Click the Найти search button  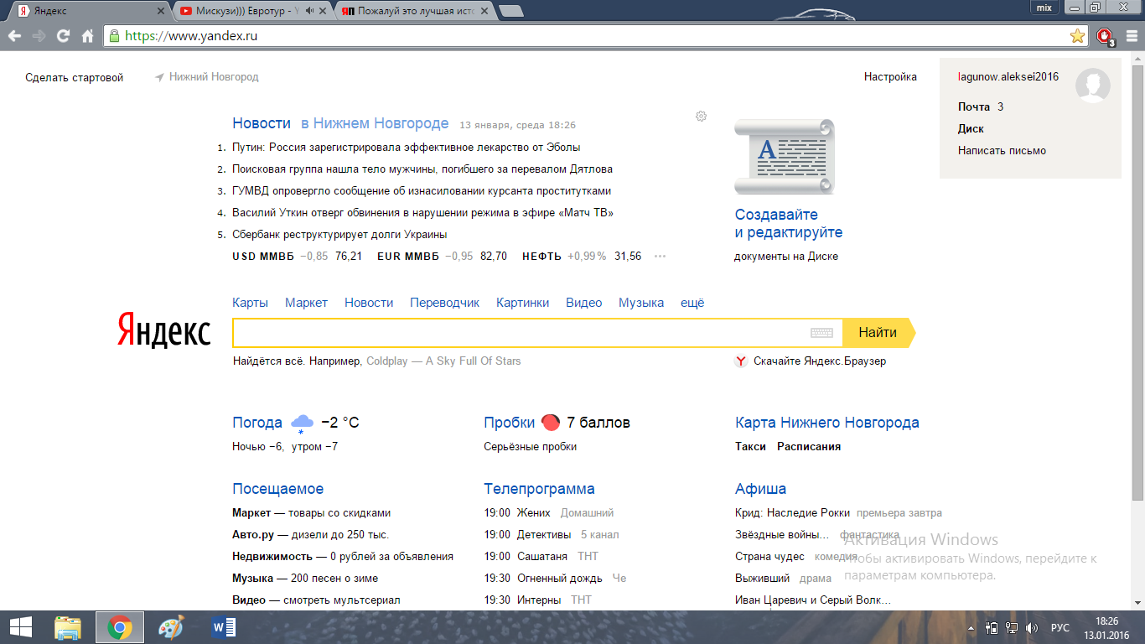tap(878, 333)
